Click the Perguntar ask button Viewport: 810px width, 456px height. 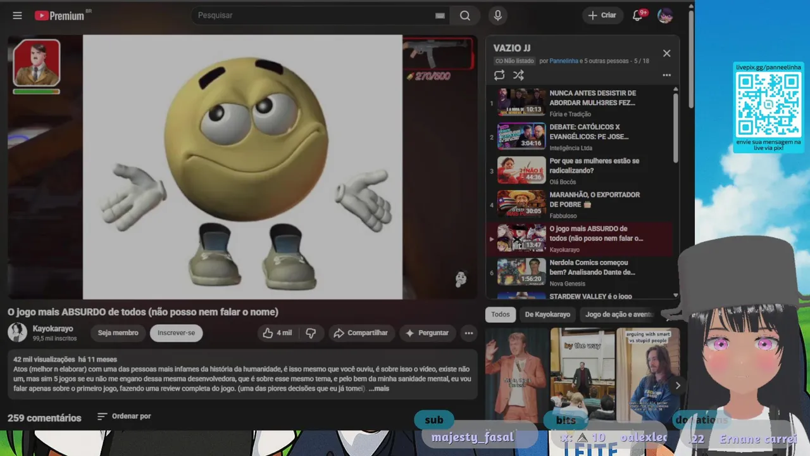(427, 333)
